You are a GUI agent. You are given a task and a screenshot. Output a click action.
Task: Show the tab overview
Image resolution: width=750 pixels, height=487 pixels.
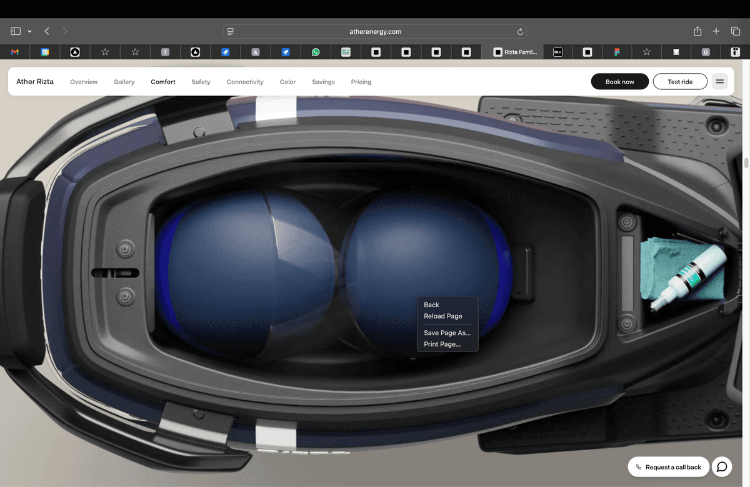point(735,31)
